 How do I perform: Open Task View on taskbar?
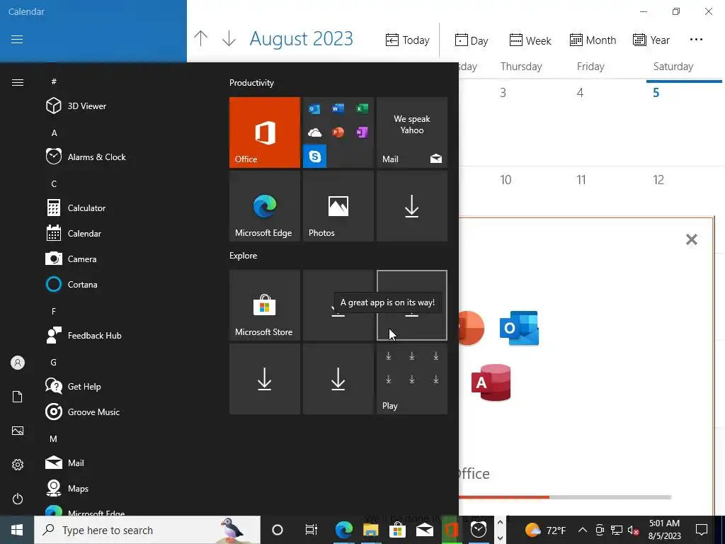(312, 530)
